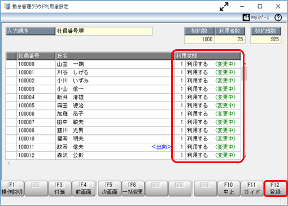Click the name 麻田 徳治

(70, 106)
